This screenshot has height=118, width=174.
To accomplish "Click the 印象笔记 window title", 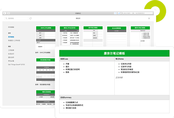I will click(78, 13).
